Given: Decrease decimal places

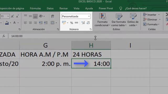Looking at the screenshot, I should [88, 23].
